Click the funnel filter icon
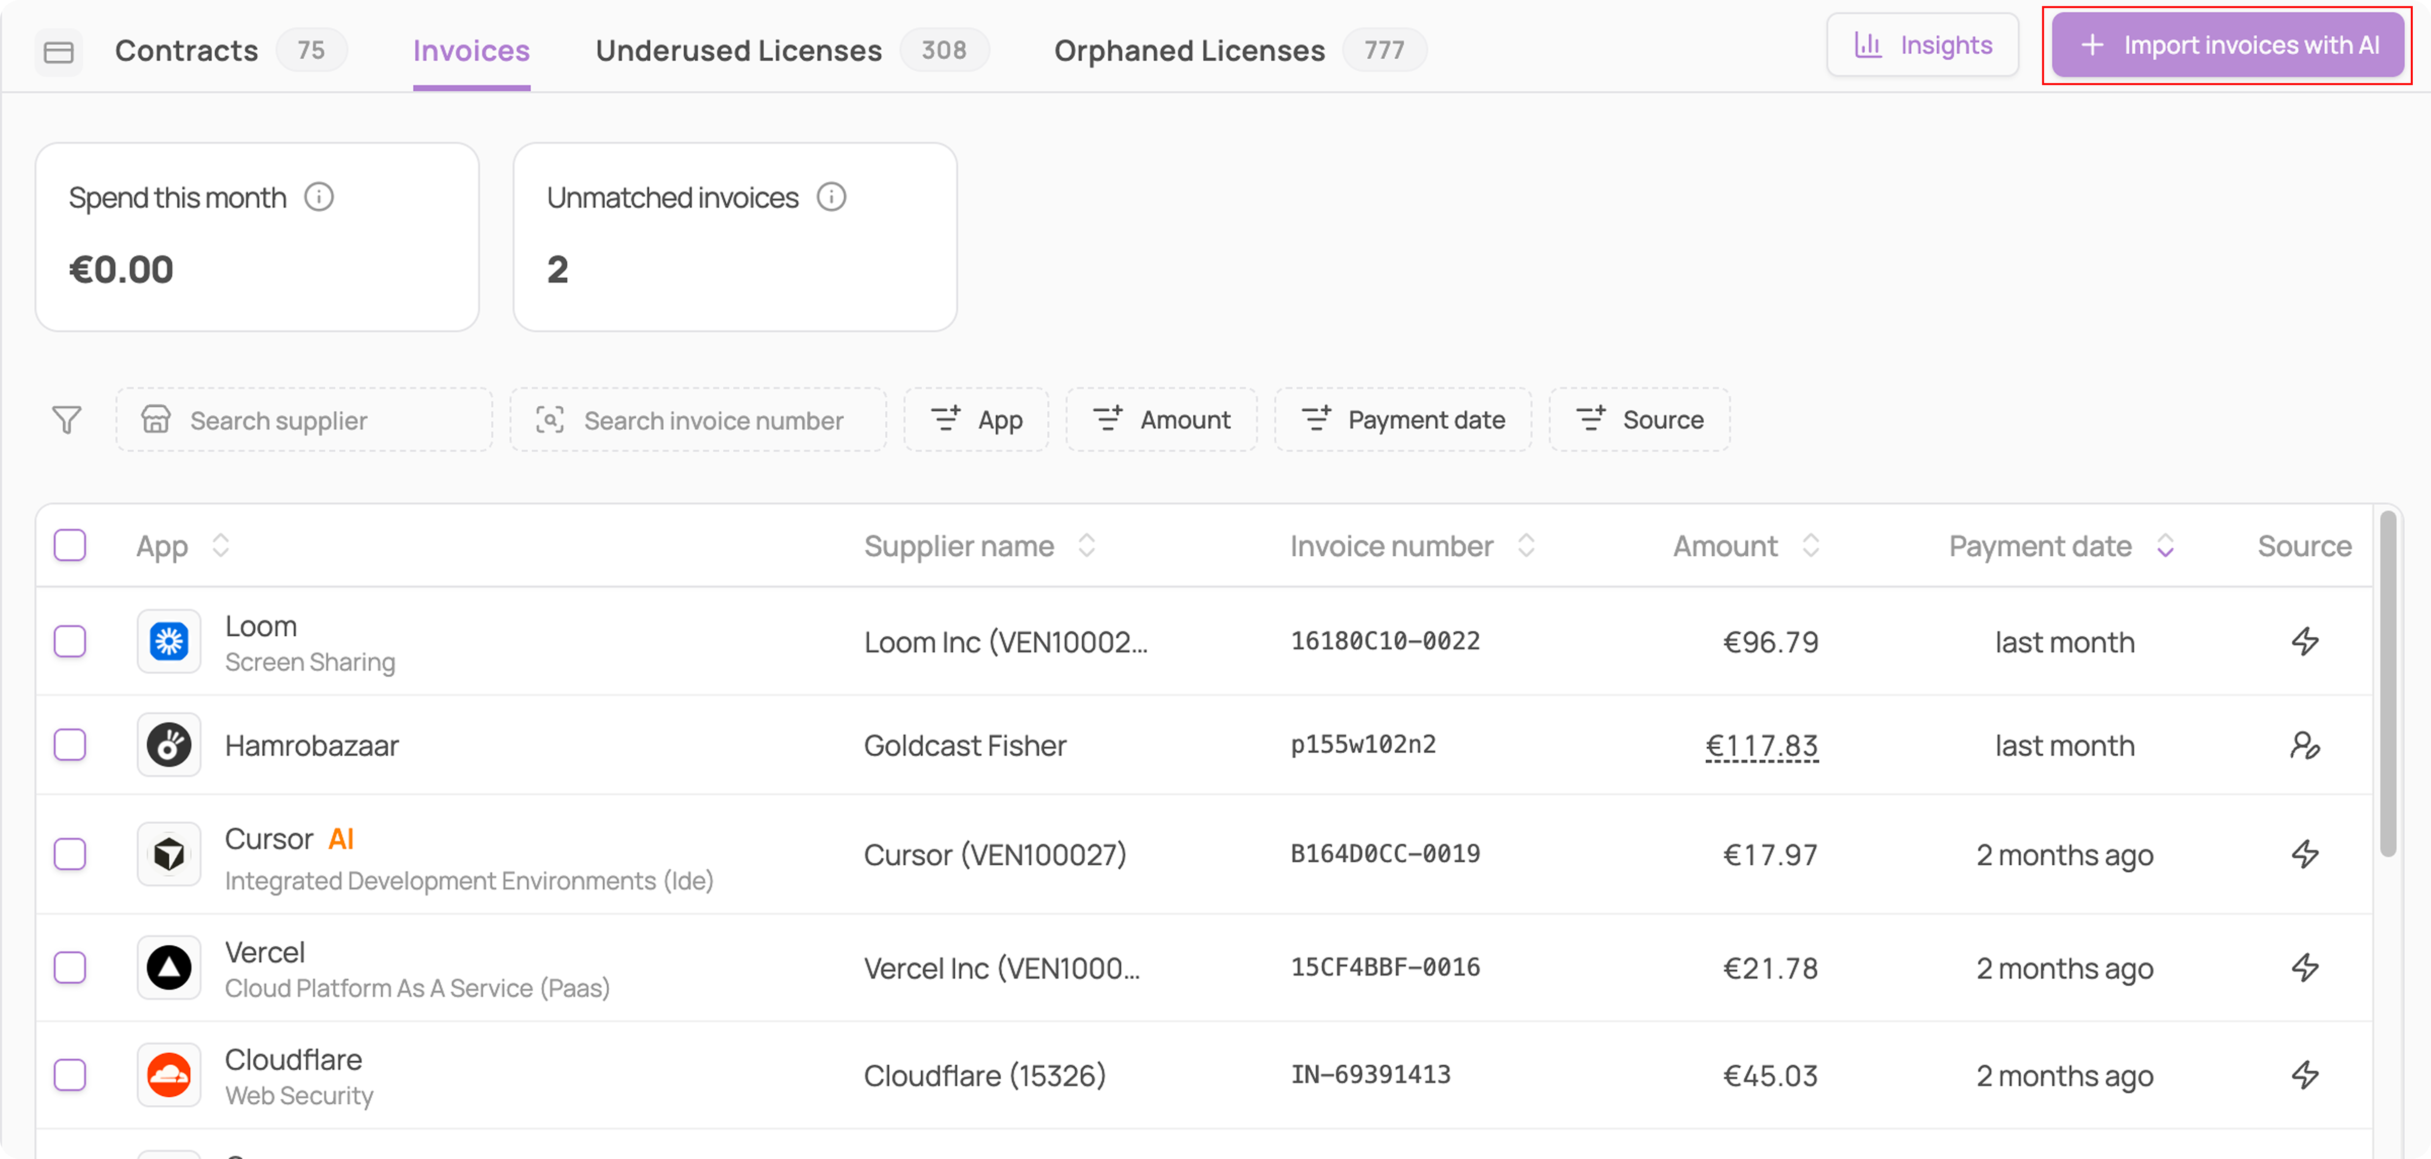Image resolution: width=2431 pixels, height=1159 pixels. click(x=66, y=420)
